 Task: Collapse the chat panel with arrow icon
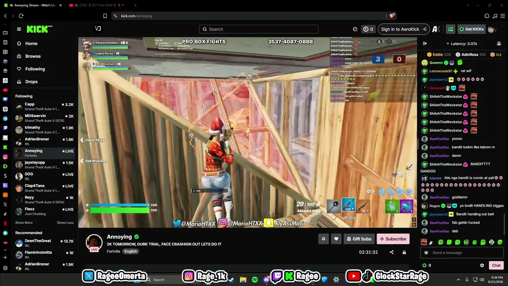pos(425,44)
